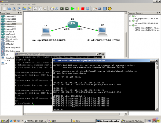Screen dimensions: 161x123
Task: Select Router c7200 in node list
Action: (x=10, y=29)
